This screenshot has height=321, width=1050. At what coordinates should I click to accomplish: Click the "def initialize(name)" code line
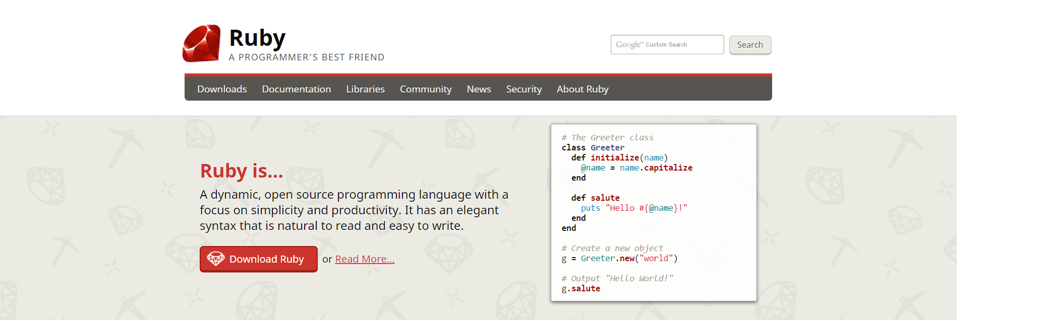tap(619, 157)
